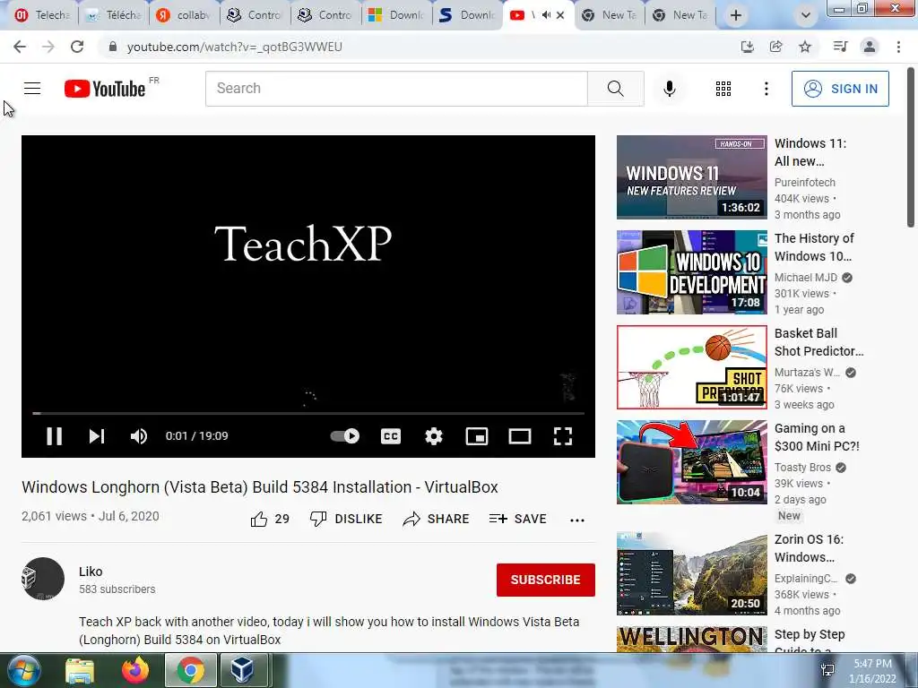
Task: Pause the video playback
Action: [54, 436]
